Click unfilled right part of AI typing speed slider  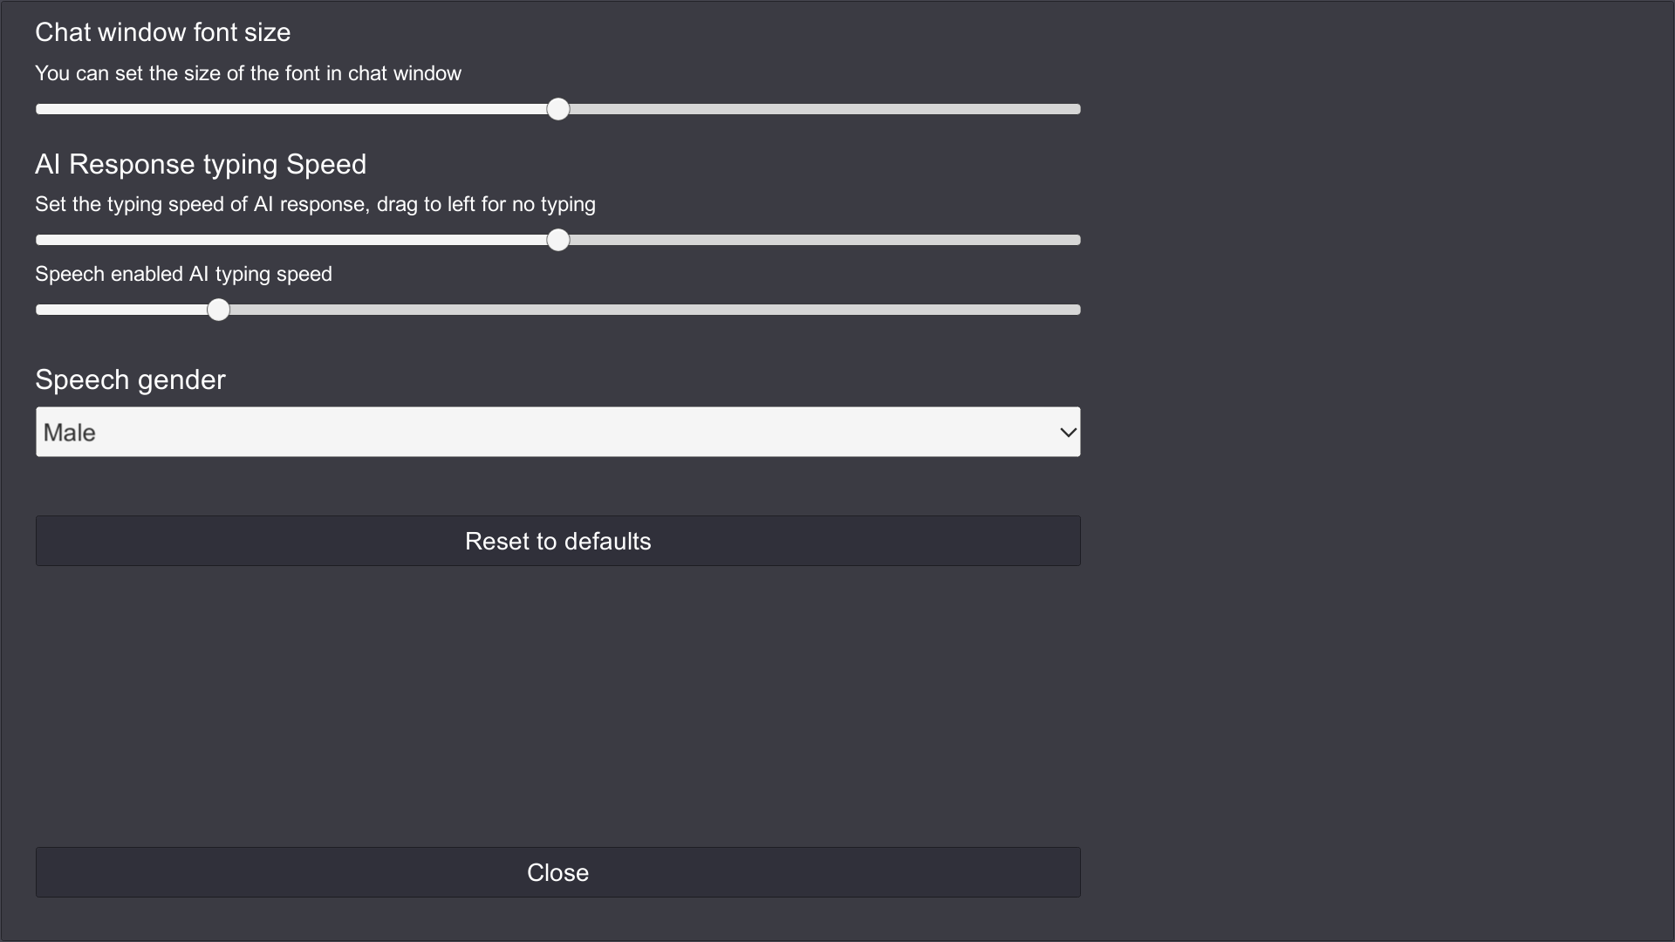click(820, 240)
